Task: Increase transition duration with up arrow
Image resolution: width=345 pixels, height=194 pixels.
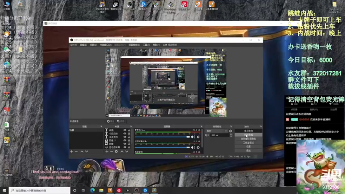Action: point(231,134)
